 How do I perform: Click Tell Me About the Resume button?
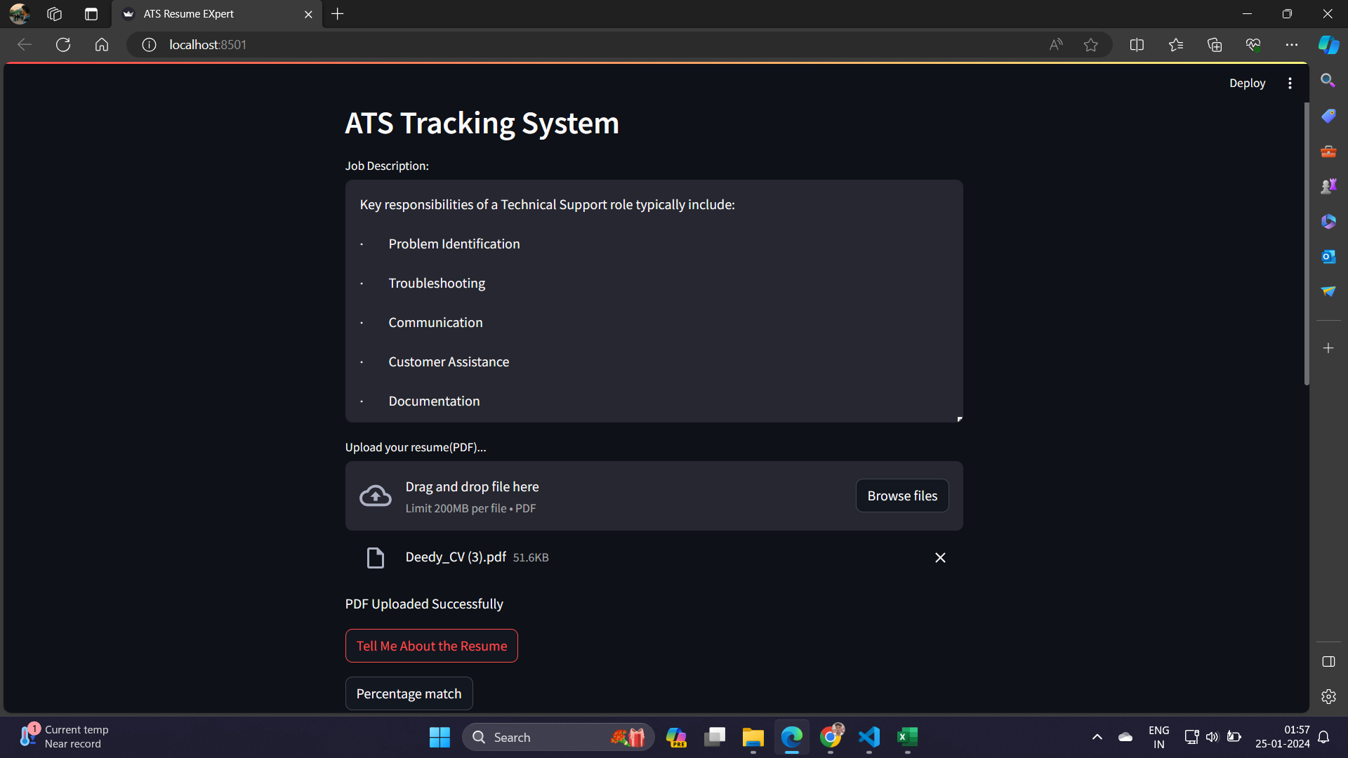point(431,646)
